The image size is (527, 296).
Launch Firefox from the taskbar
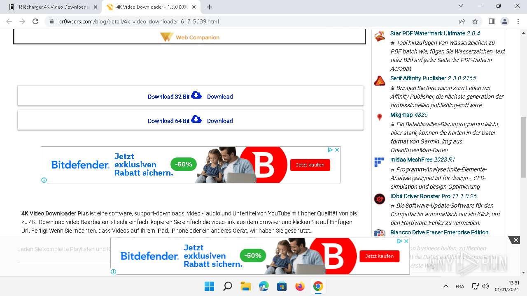click(x=300, y=286)
